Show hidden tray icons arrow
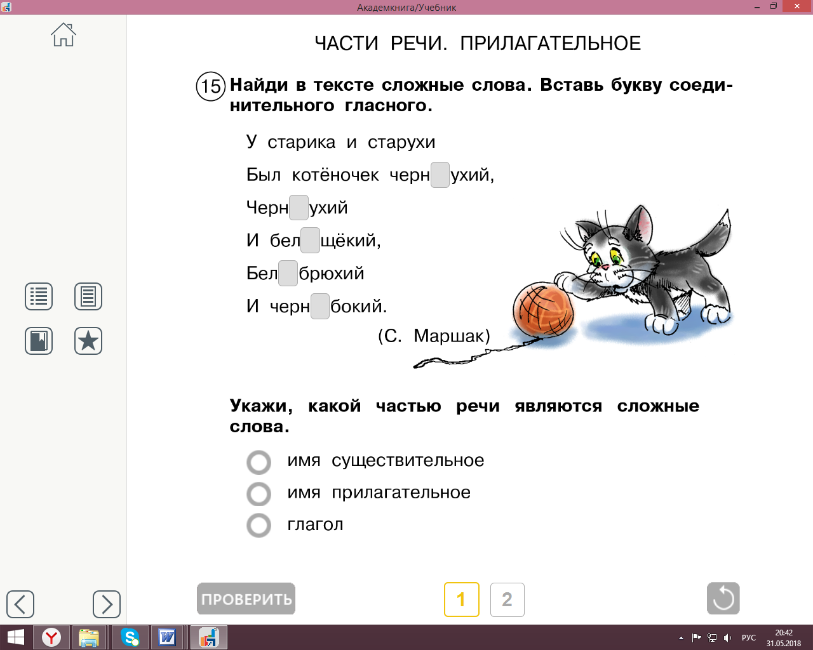813x650 pixels. click(681, 638)
